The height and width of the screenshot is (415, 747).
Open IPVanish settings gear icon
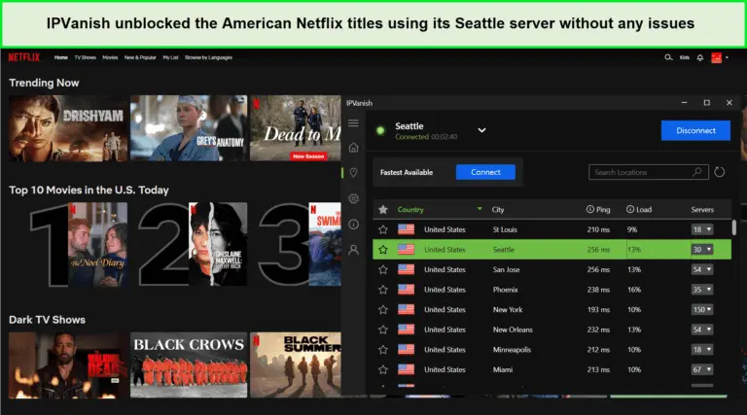(x=353, y=198)
